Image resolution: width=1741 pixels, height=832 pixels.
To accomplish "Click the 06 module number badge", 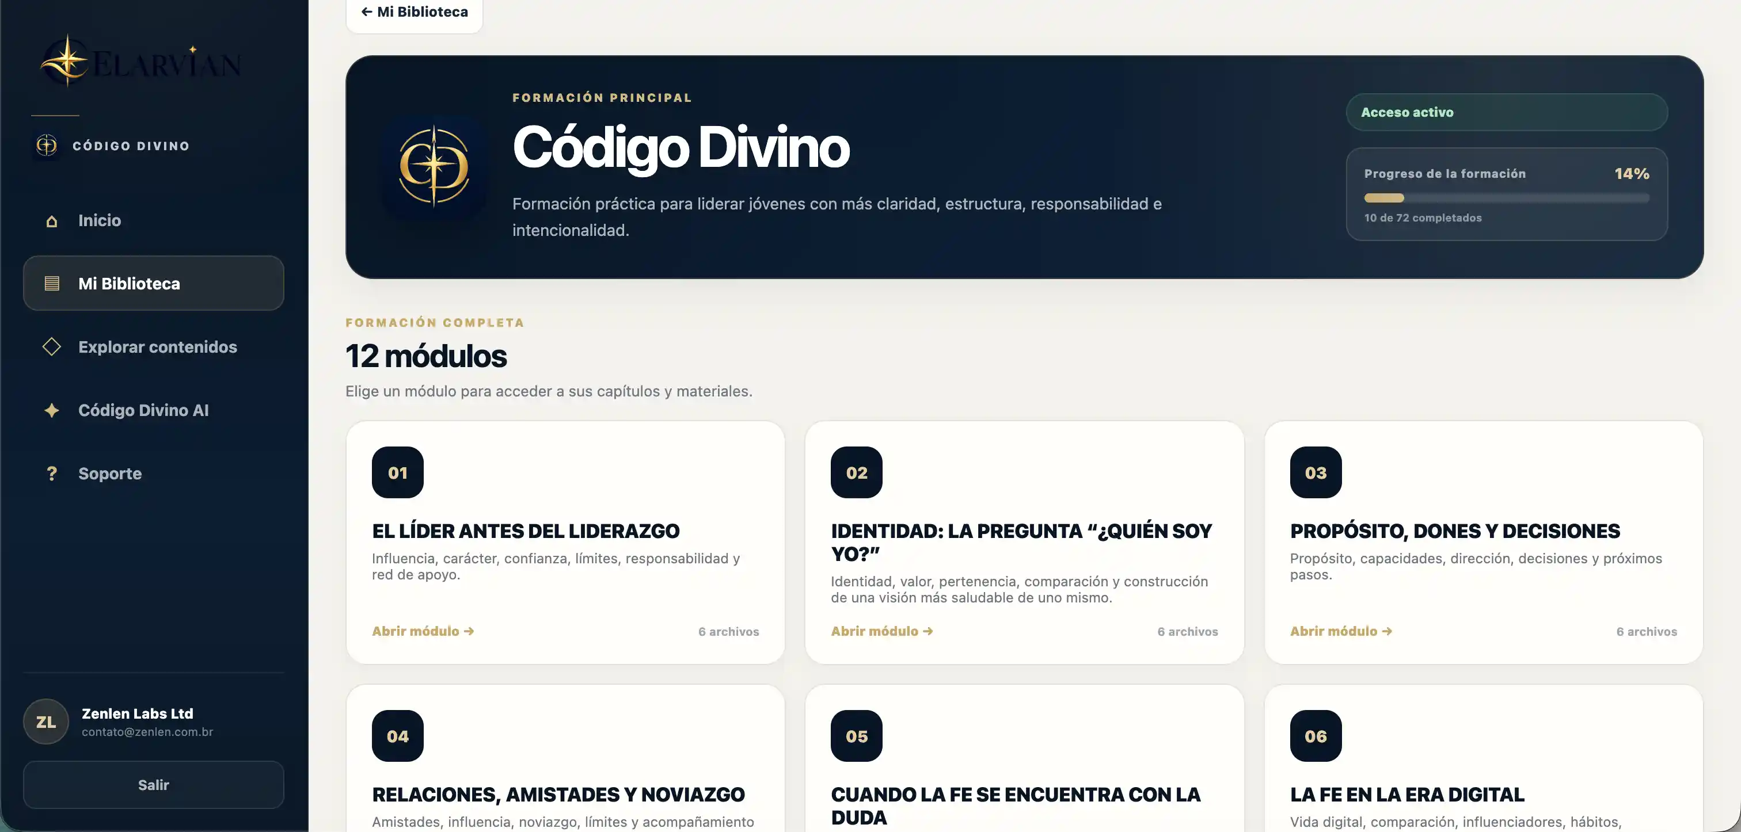I will (1315, 735).
